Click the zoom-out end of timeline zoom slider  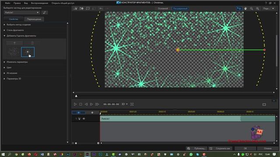point(73,143)
